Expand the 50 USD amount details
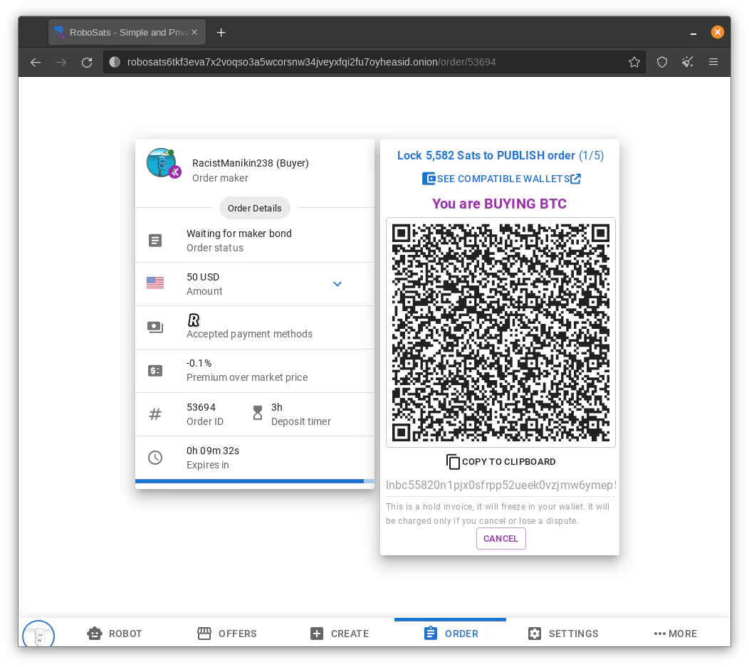Image resolution: width=749 pixels, height=667 pixels. 337,284
